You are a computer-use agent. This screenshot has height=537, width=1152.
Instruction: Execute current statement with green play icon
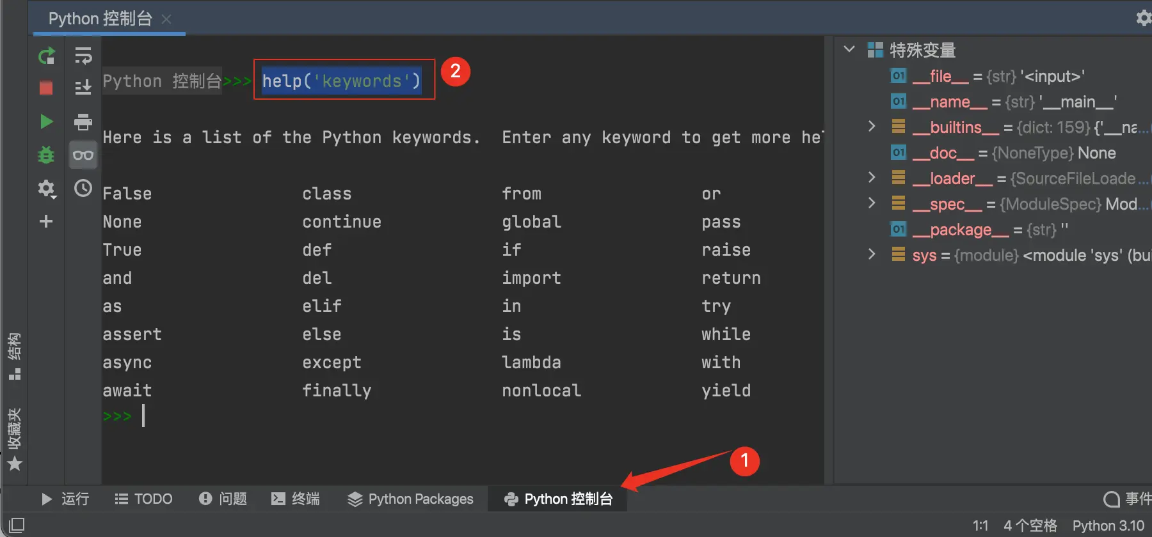[46, 121]
